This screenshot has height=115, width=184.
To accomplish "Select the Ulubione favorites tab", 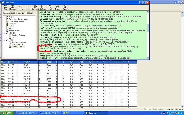I will pos(29,13).
